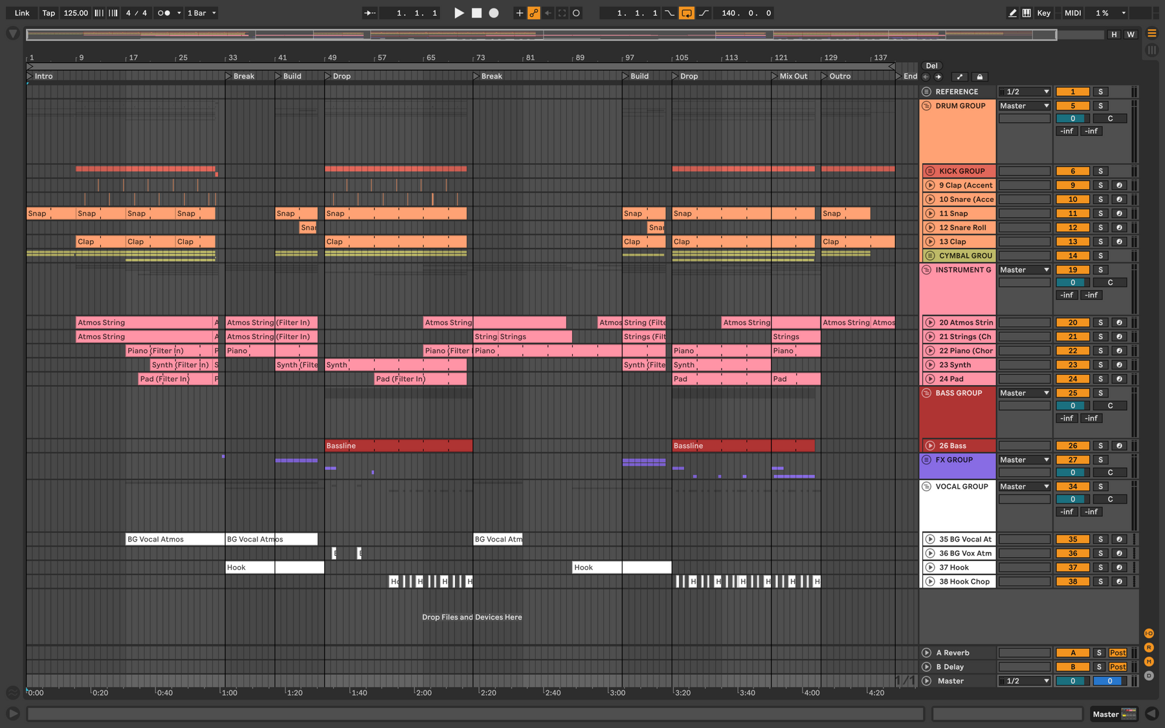Screen dimensions: 1165x728
Task: Click the Re-enable Automation arrow icon
Action: coord(548,13)
